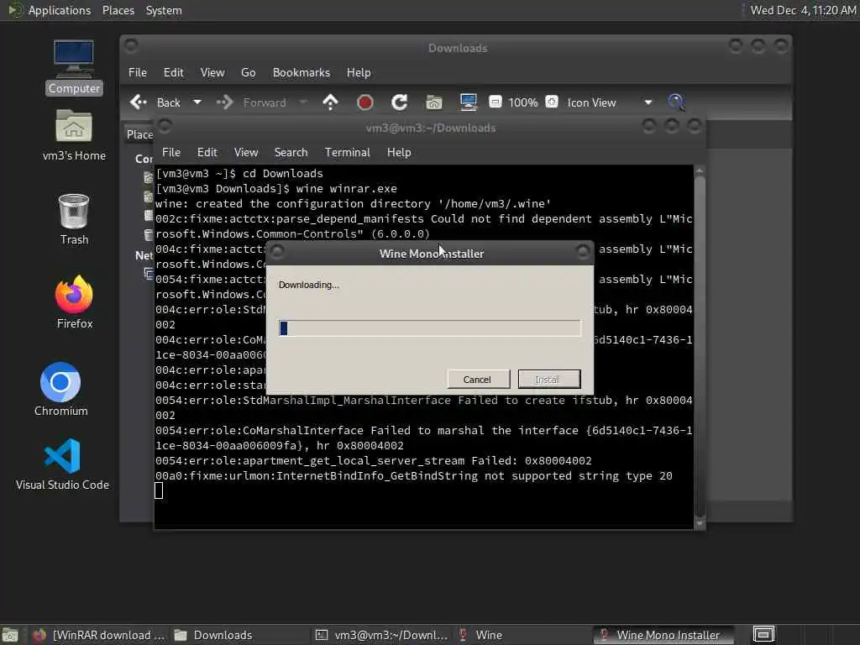The height and width of the screenshot is (645, 860).
Task: Open File menu in Downloads window
Action: [x=137, y=72]
